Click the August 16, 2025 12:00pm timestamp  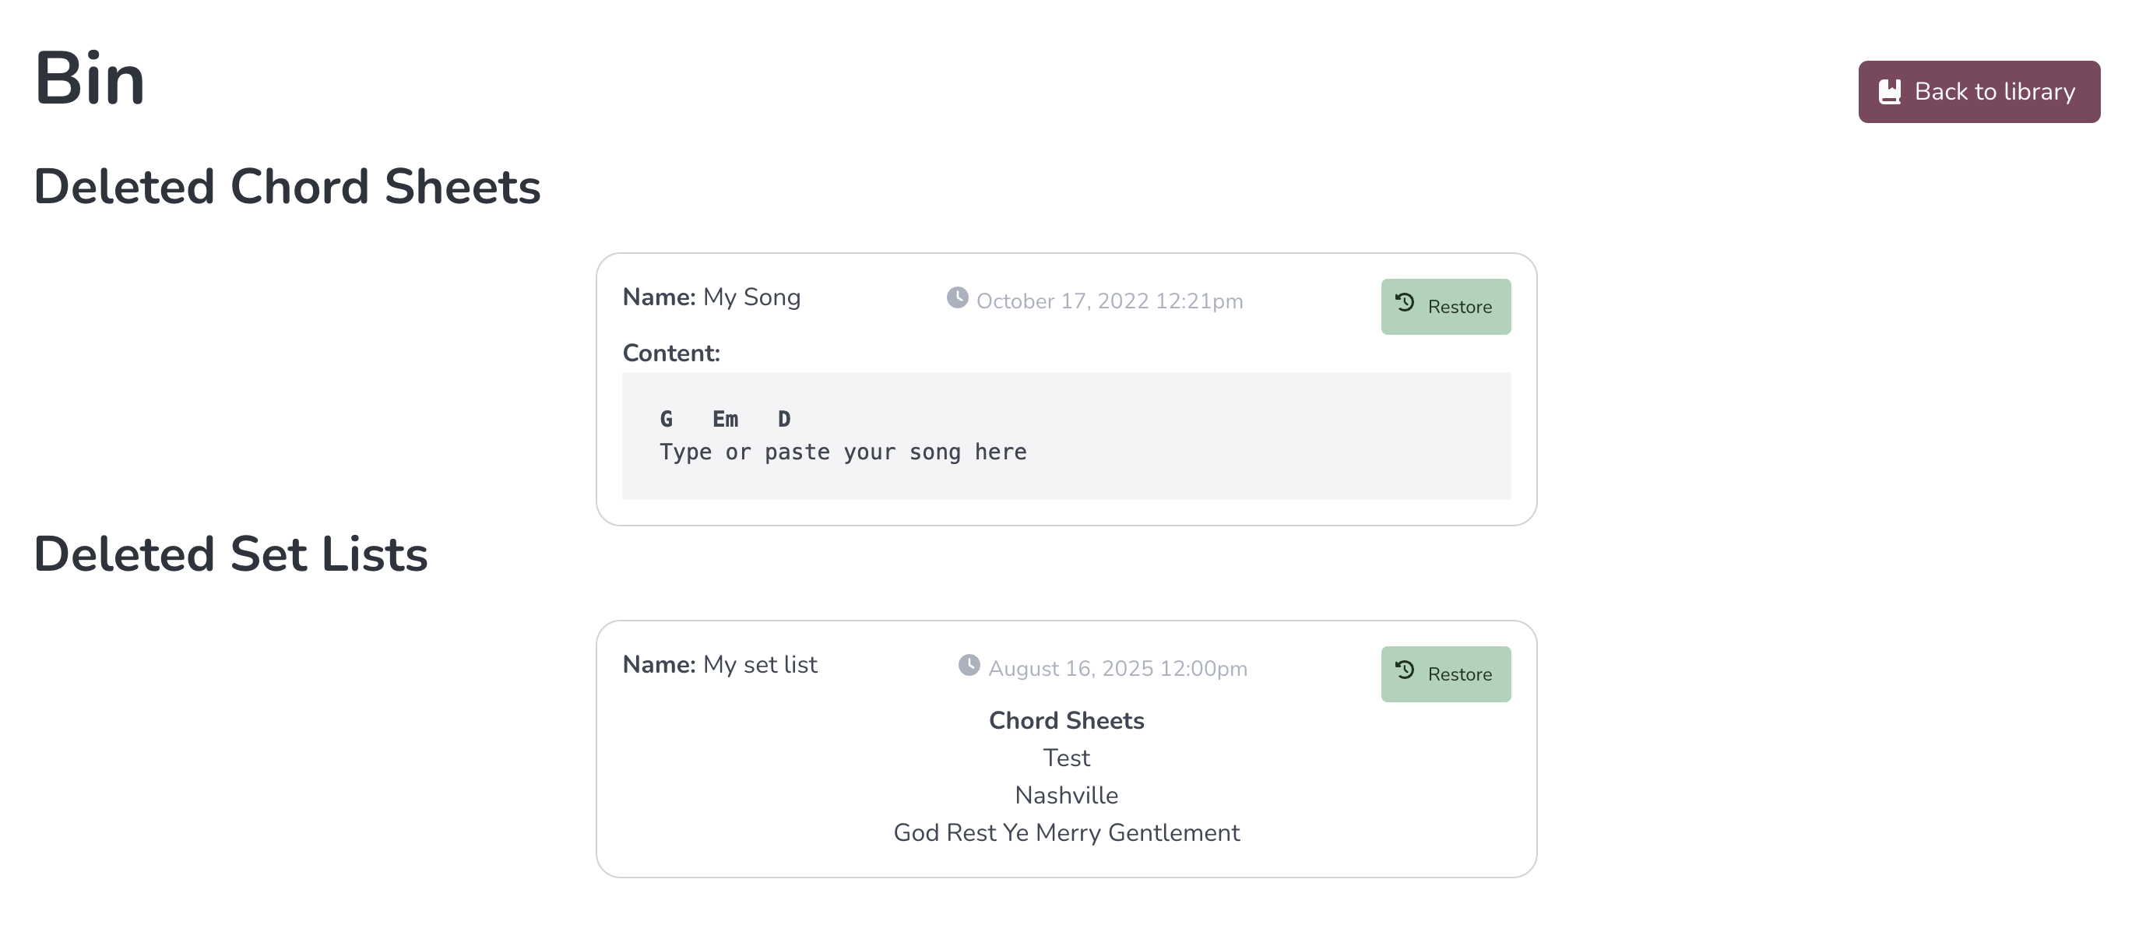click(x=1117, y=669)
